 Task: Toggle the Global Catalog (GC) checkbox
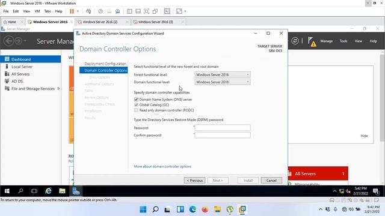[x=136, y=105]
